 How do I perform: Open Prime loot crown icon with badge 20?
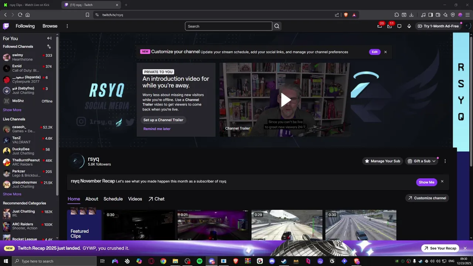pyautogui.click(x=380, y=26)
